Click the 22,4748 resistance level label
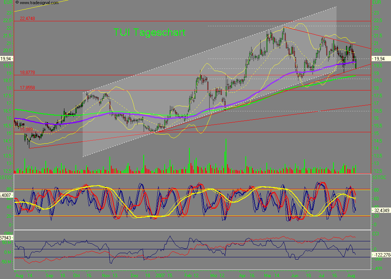The width and height of the screenshot is (391, 279). 28,18
